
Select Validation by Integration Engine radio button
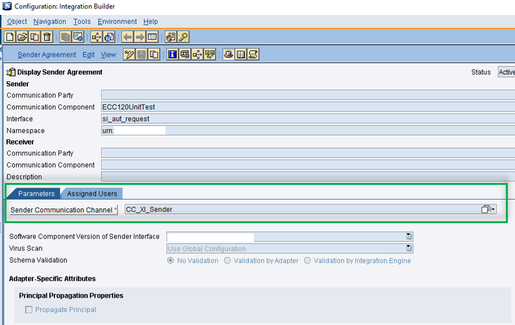point(307,260)
